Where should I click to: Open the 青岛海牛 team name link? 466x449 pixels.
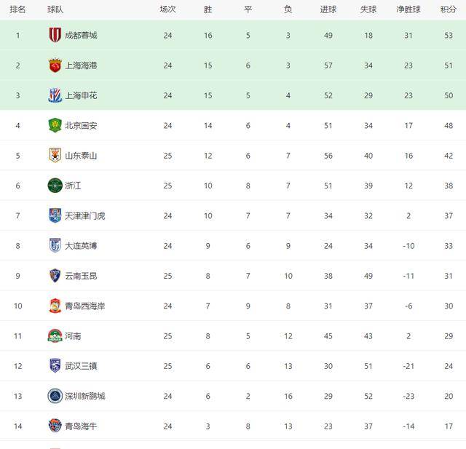click(x=80, y=426)
